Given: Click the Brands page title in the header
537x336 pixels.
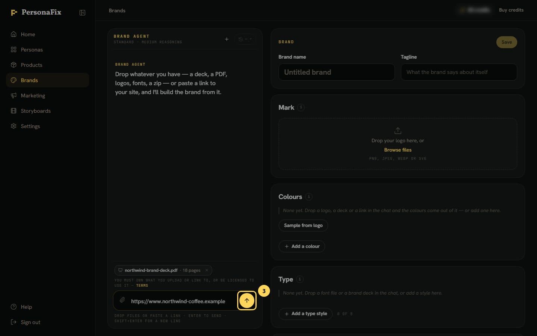Looking at the screenshot, I should click(117, 10).
